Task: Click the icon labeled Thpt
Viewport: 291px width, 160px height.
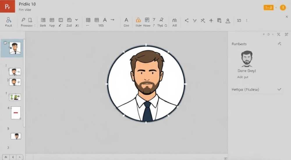Action: pyautogui.click(x=162, y=20)
